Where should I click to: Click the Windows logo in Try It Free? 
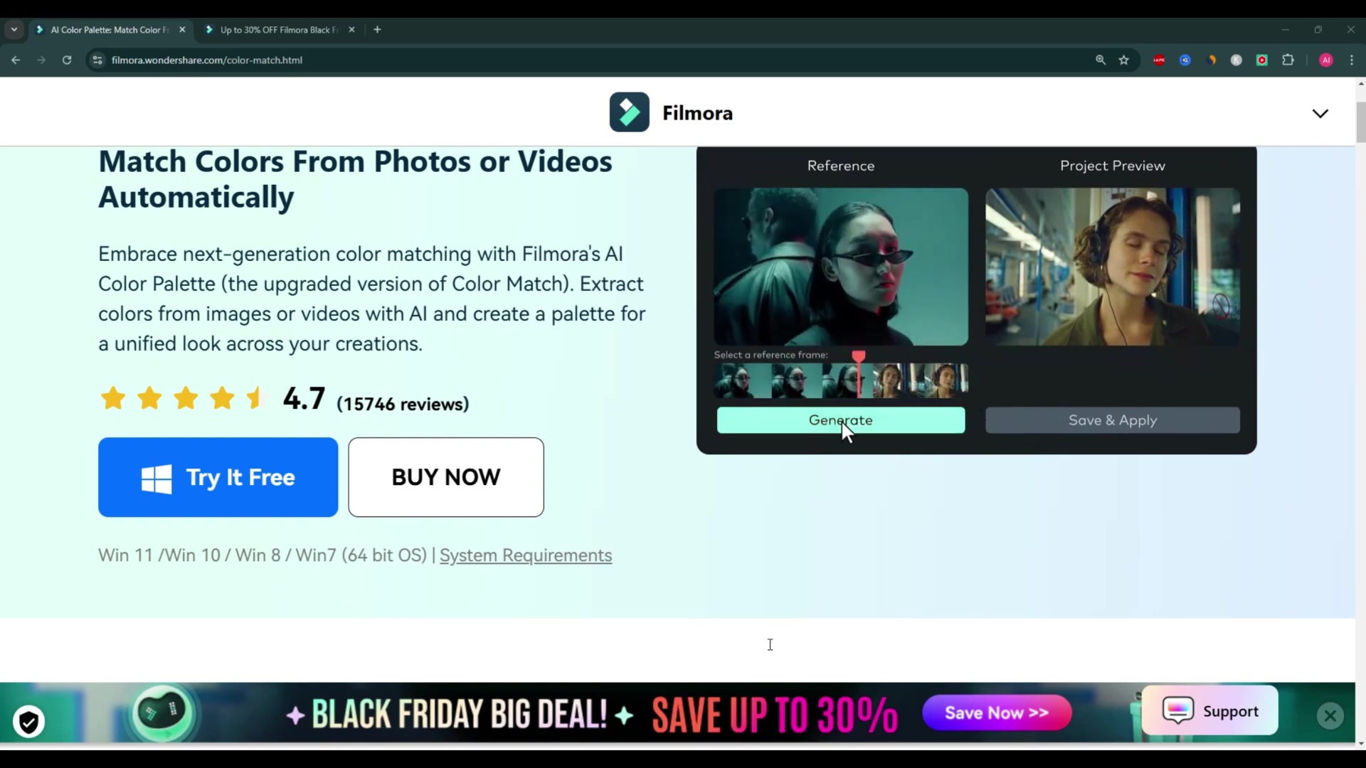pos(157,479)
